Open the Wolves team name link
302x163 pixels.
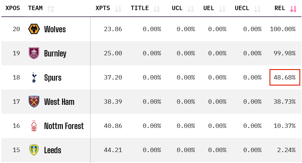(x=55, y=29)
